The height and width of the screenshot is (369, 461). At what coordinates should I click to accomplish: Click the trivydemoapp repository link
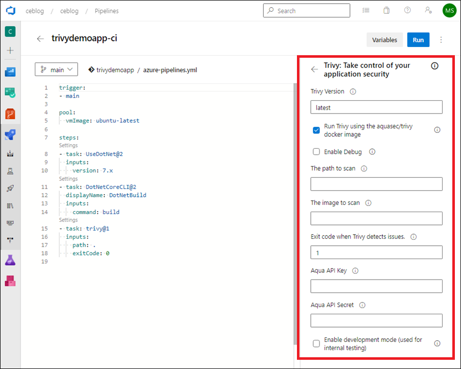click(x=115, y=70)
